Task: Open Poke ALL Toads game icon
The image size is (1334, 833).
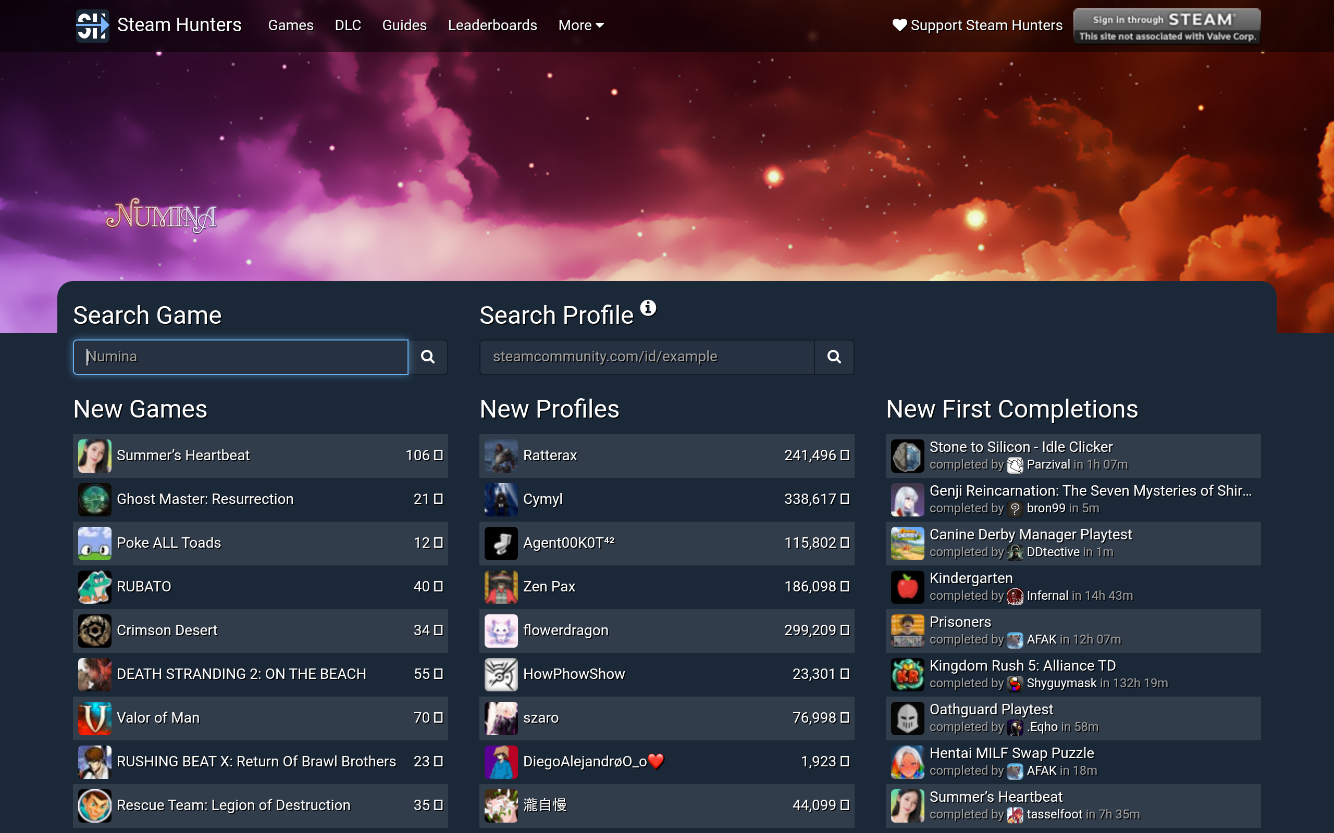Action: pyautogui.click(x=94, y=543)
